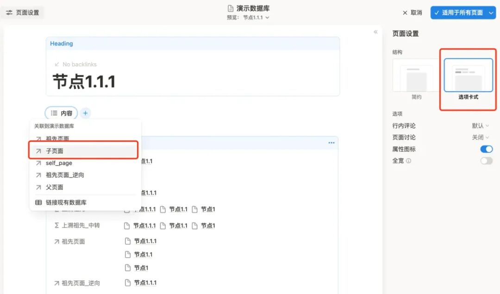The width and height of the screenshot is (500, 294).
Task: Open the 页面讨论 关闭 dropdown
Action: [x=480, y=137]
